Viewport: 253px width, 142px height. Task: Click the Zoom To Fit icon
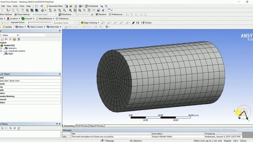pos(70,10)
